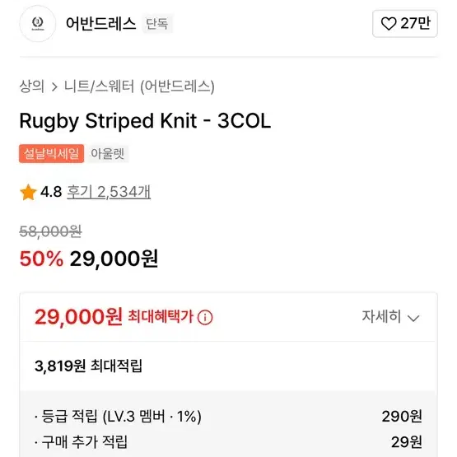Viewport: 457px width, 457px height.
Task: Tap the 3,819원 최대적립 row
Action: coord(229,366)
